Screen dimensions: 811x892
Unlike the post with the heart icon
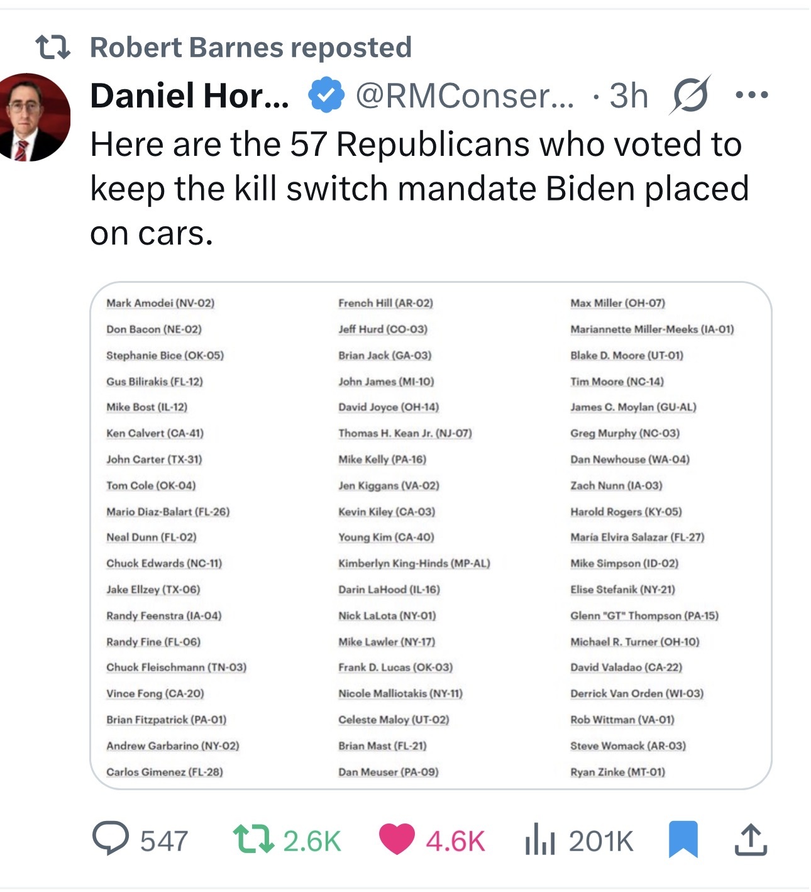[x=397, y=839]
